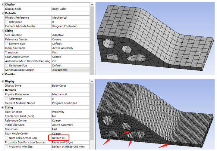Enable the Element Size checkbox
217x151 pixels.
7,44
